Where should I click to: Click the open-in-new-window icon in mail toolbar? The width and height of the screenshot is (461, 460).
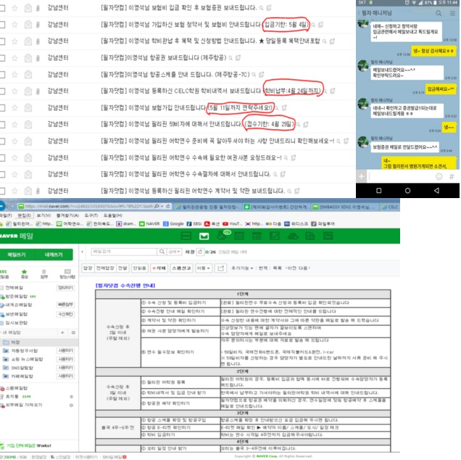[220, 268]
